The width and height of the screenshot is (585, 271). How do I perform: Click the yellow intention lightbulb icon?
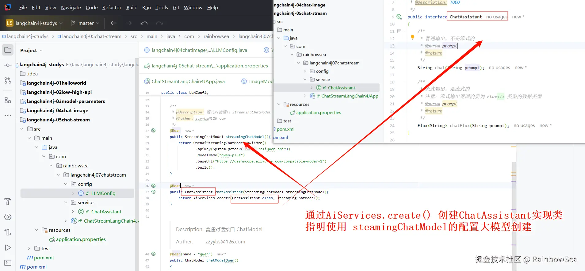(x=413, y=37)
